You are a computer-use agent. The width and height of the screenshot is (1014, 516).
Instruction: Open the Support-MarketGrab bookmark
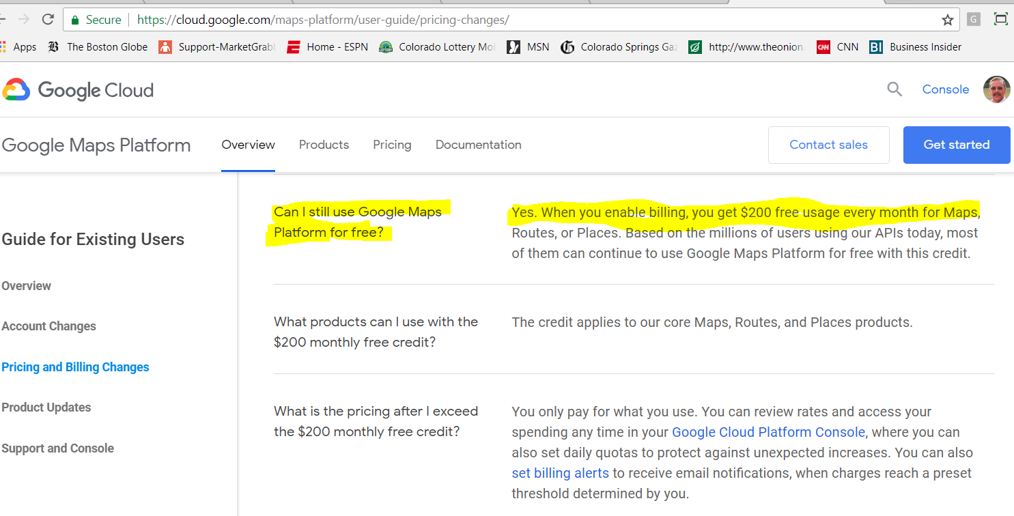[x=217, y=47]
